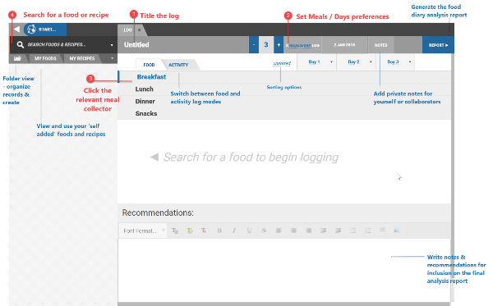This screenshot has width=493, height=306.
Task: Increase the number of days with plus
Action: click(x=279, y=45)
